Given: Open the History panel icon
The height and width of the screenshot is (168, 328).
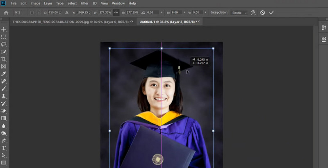Looking at the screenshot, I should pyautogui.click(x=324, y=28).
